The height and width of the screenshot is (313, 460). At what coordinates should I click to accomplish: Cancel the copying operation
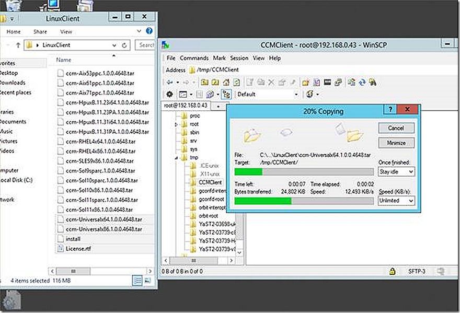[396, 128]
